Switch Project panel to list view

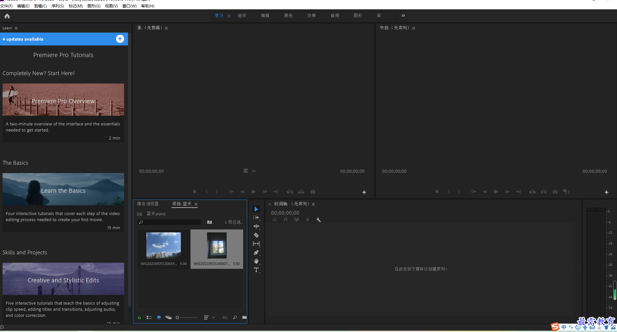click(149, 317)
